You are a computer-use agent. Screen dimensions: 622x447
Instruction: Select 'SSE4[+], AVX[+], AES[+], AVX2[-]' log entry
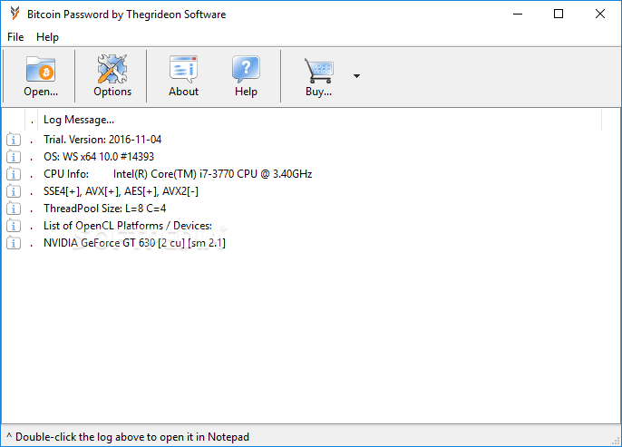[x=121, y=191]
